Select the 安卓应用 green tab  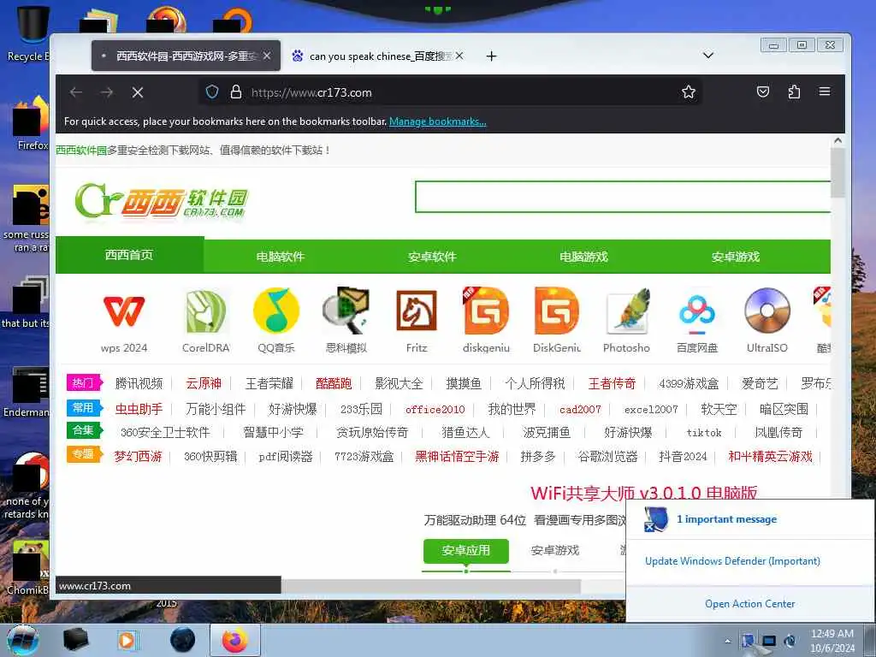pos(466,551)
